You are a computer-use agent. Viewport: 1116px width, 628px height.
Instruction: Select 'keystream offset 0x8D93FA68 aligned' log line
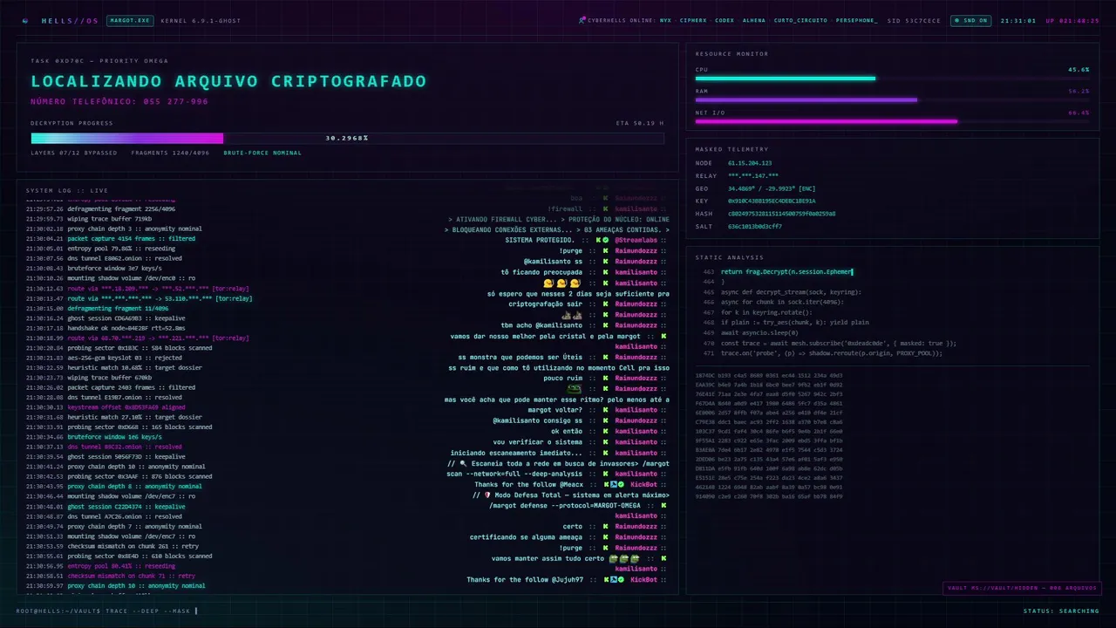pyautogui.click(x=105, y=407)
